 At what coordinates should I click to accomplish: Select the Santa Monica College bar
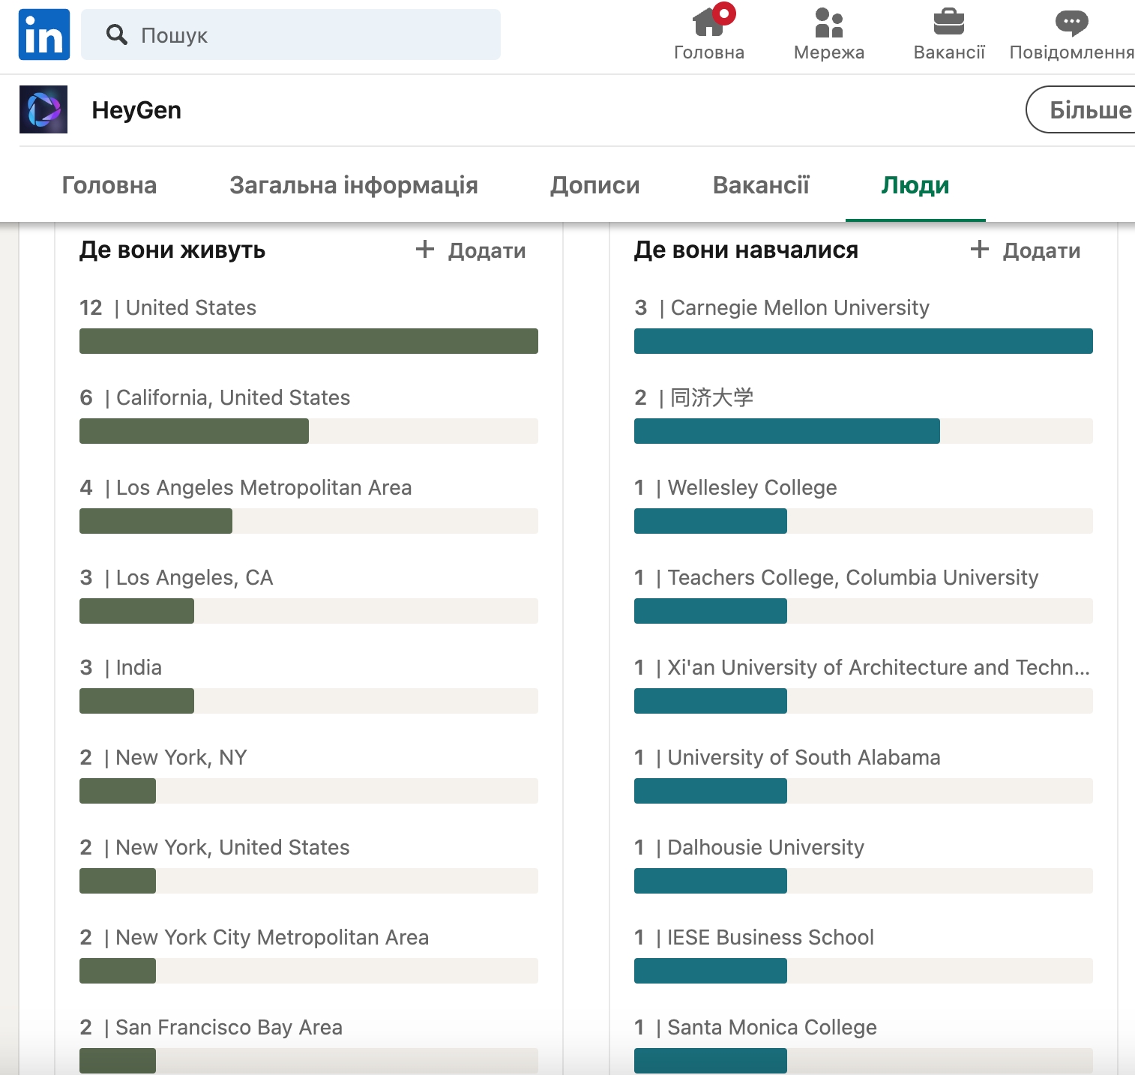tap(864, 1061)
